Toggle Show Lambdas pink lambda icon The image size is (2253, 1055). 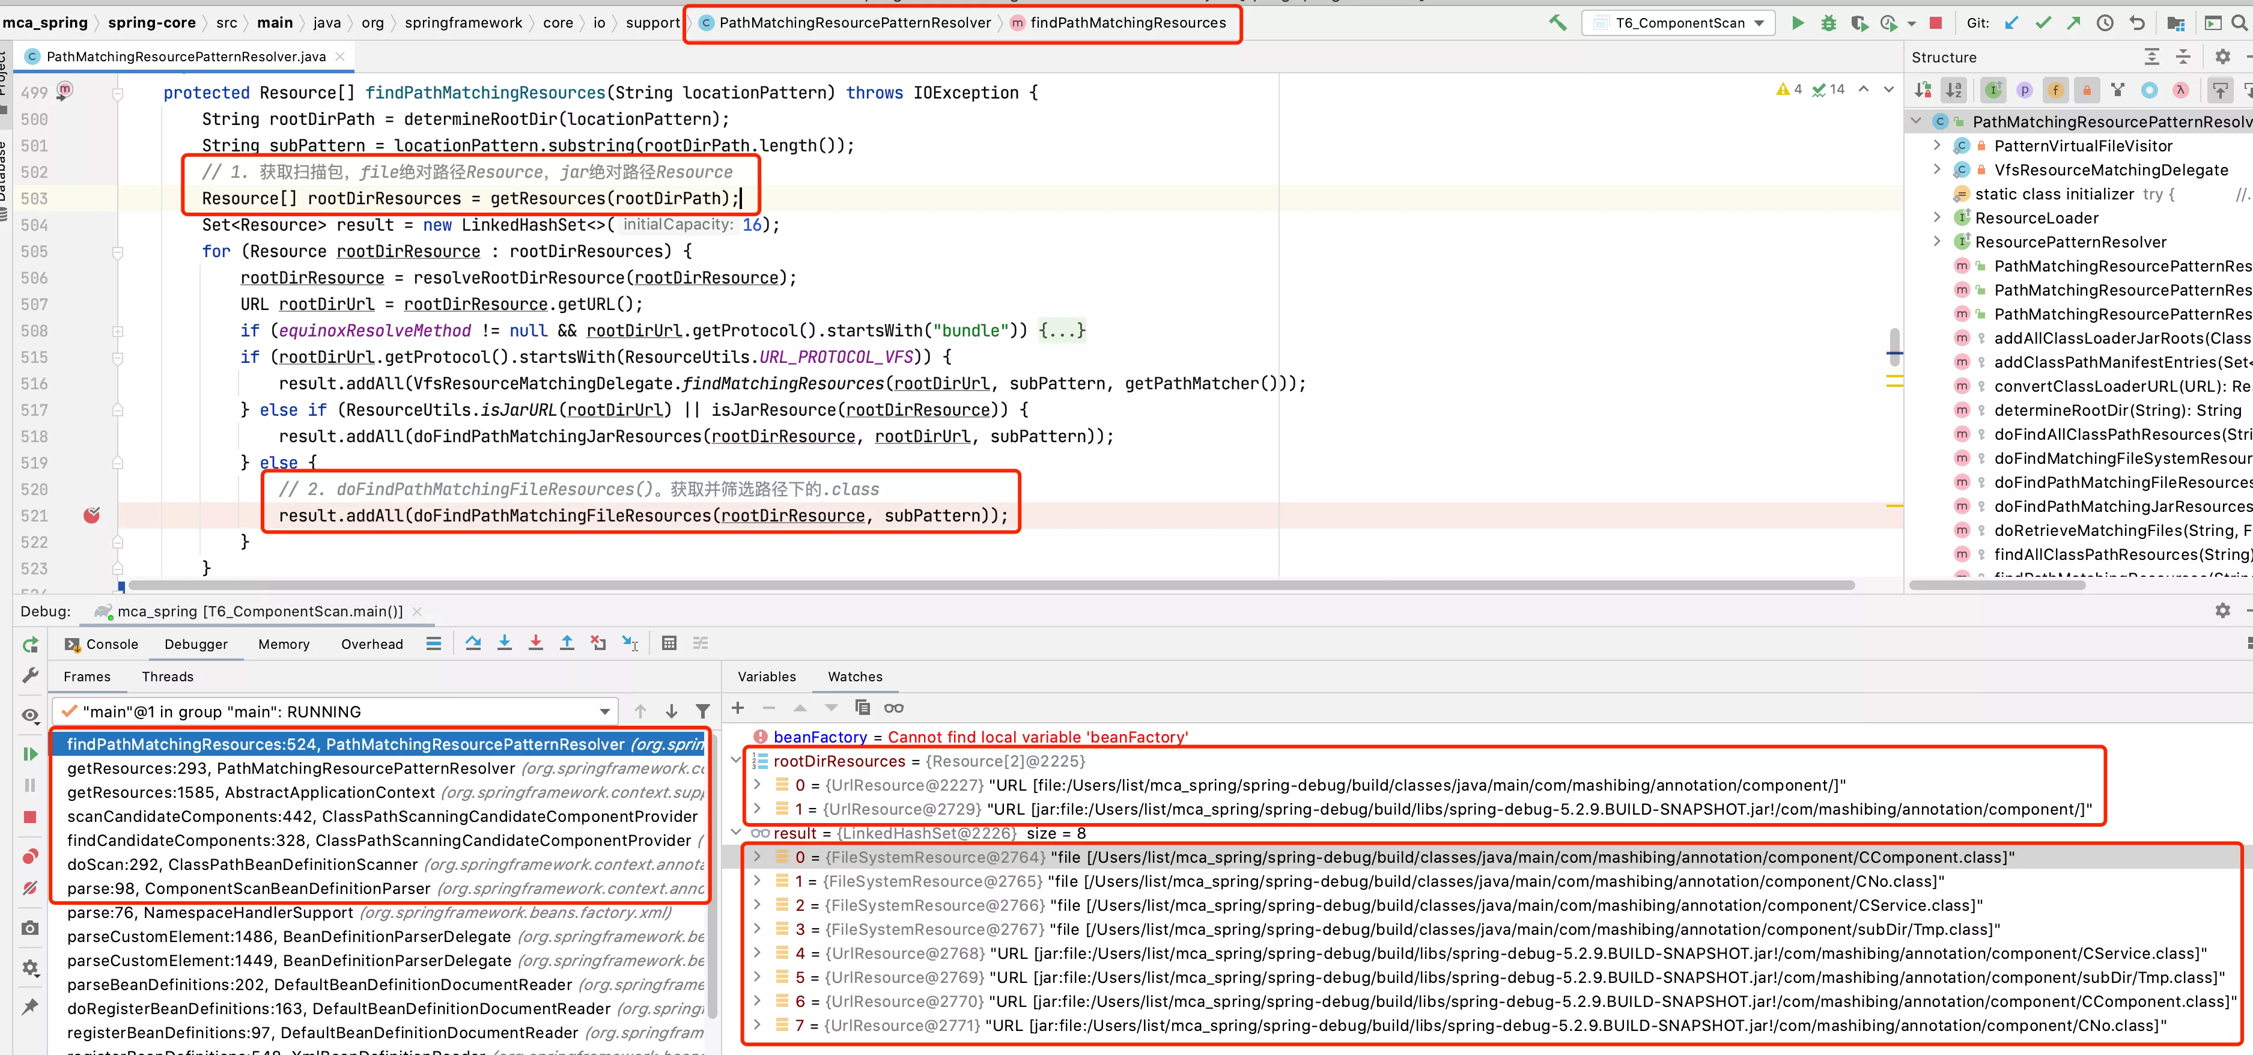2180,90
